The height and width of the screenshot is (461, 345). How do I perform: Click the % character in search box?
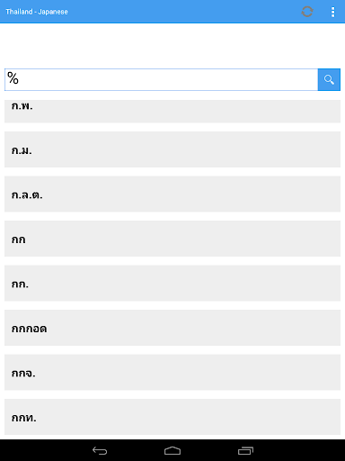pyautogui.click(x=13, y=78)
